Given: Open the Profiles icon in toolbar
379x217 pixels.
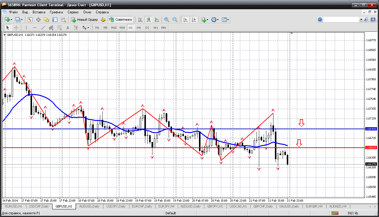Looking at the screenshot, I should click(x=17, y=20).
